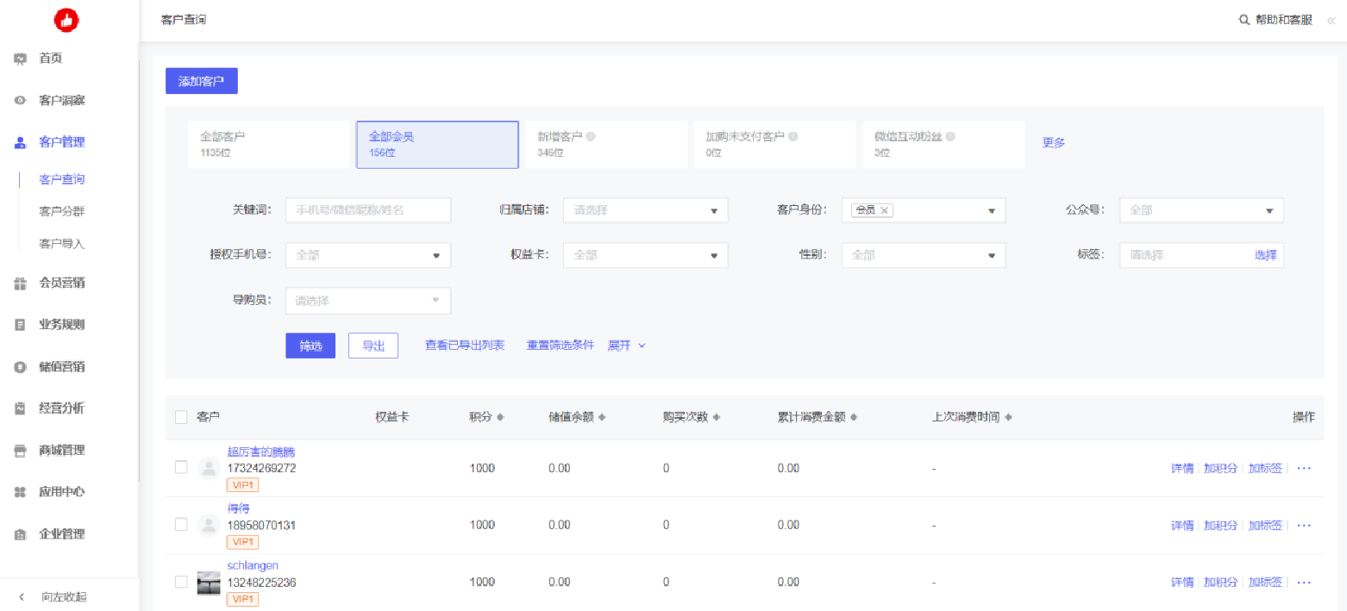The height and width of the screenshot is (611, 1347).
Task: Open the 归属店铺 dropdown
Action: point(646,210)
